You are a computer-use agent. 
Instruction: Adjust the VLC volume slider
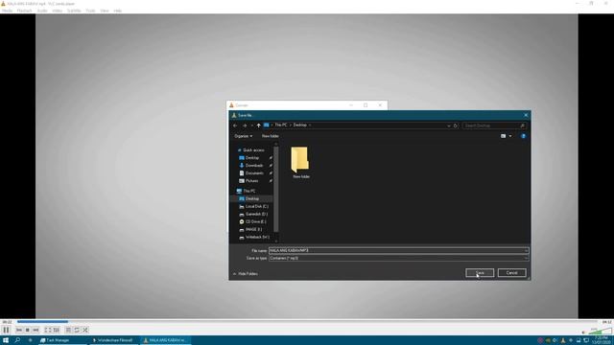click(x=600, y=332)
